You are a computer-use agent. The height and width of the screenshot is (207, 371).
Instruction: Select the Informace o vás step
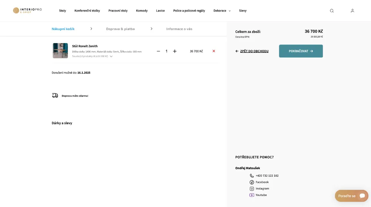coord(179,29)
